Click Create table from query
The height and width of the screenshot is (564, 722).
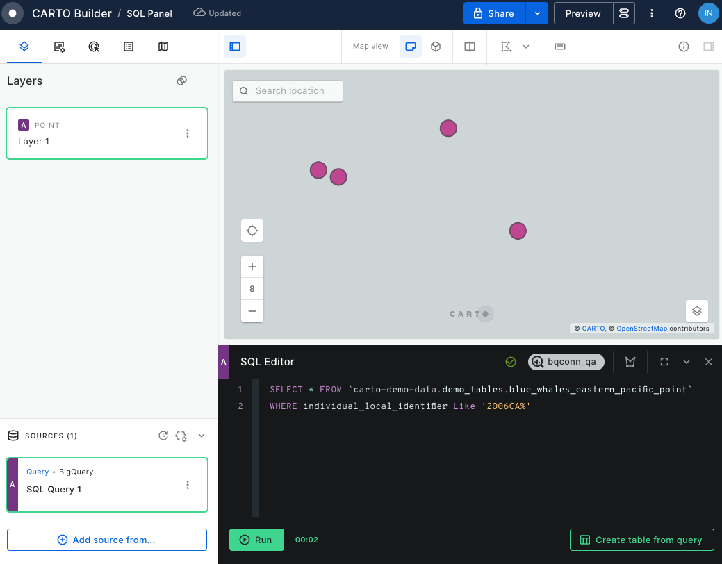(641, 540)
